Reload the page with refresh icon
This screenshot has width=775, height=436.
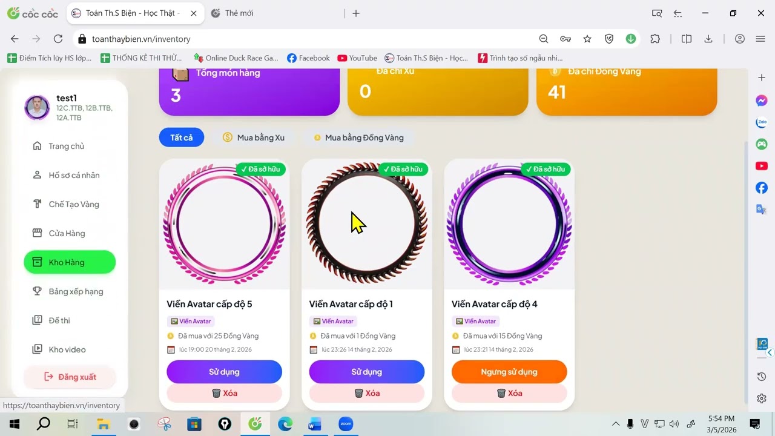tap(58, 39)
